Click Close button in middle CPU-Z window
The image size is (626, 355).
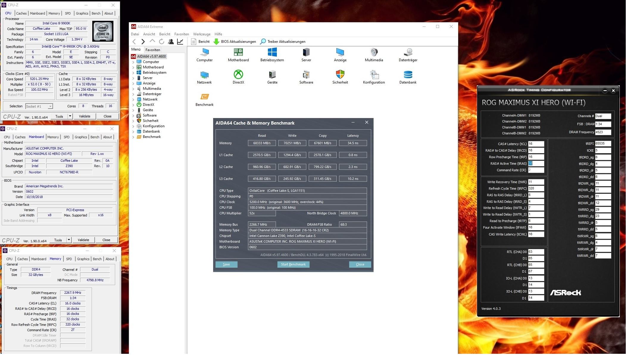[x=106, y=240]
